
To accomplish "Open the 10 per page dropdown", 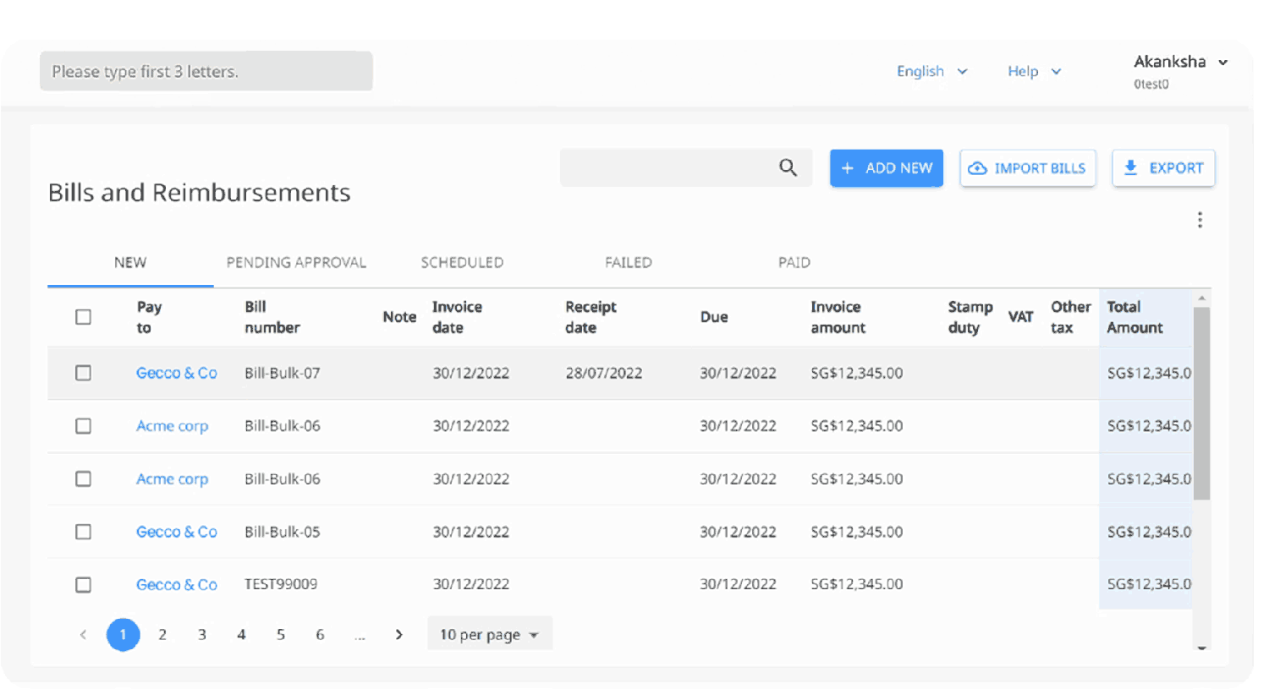I will (x=489, y=634).
